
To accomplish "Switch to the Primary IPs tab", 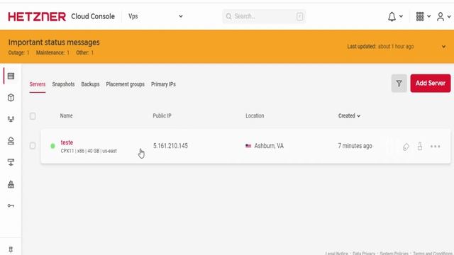I will [x=163, y=84].
